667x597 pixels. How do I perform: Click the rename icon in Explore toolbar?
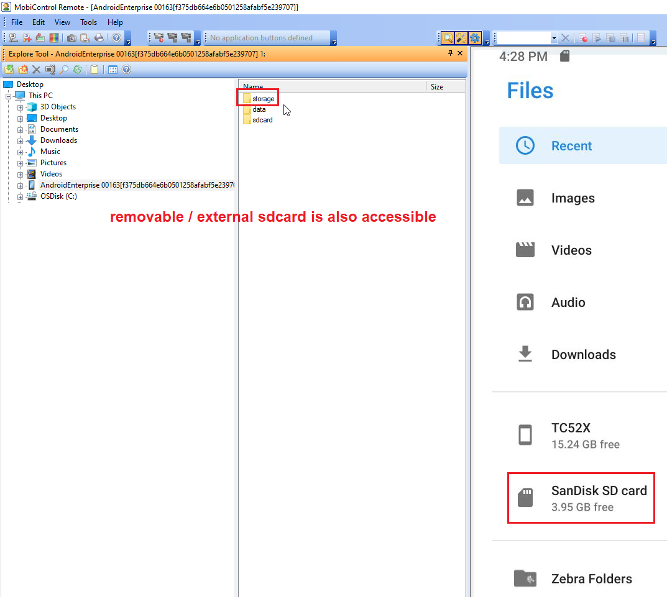click(x=50, y=70)
